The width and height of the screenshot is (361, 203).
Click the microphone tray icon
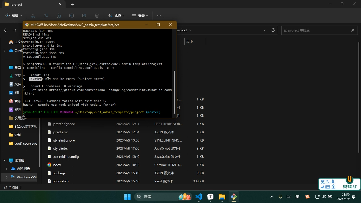point(280,197)
